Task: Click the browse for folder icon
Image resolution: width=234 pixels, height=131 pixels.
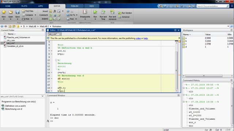Action: click(x=14, y=26)
